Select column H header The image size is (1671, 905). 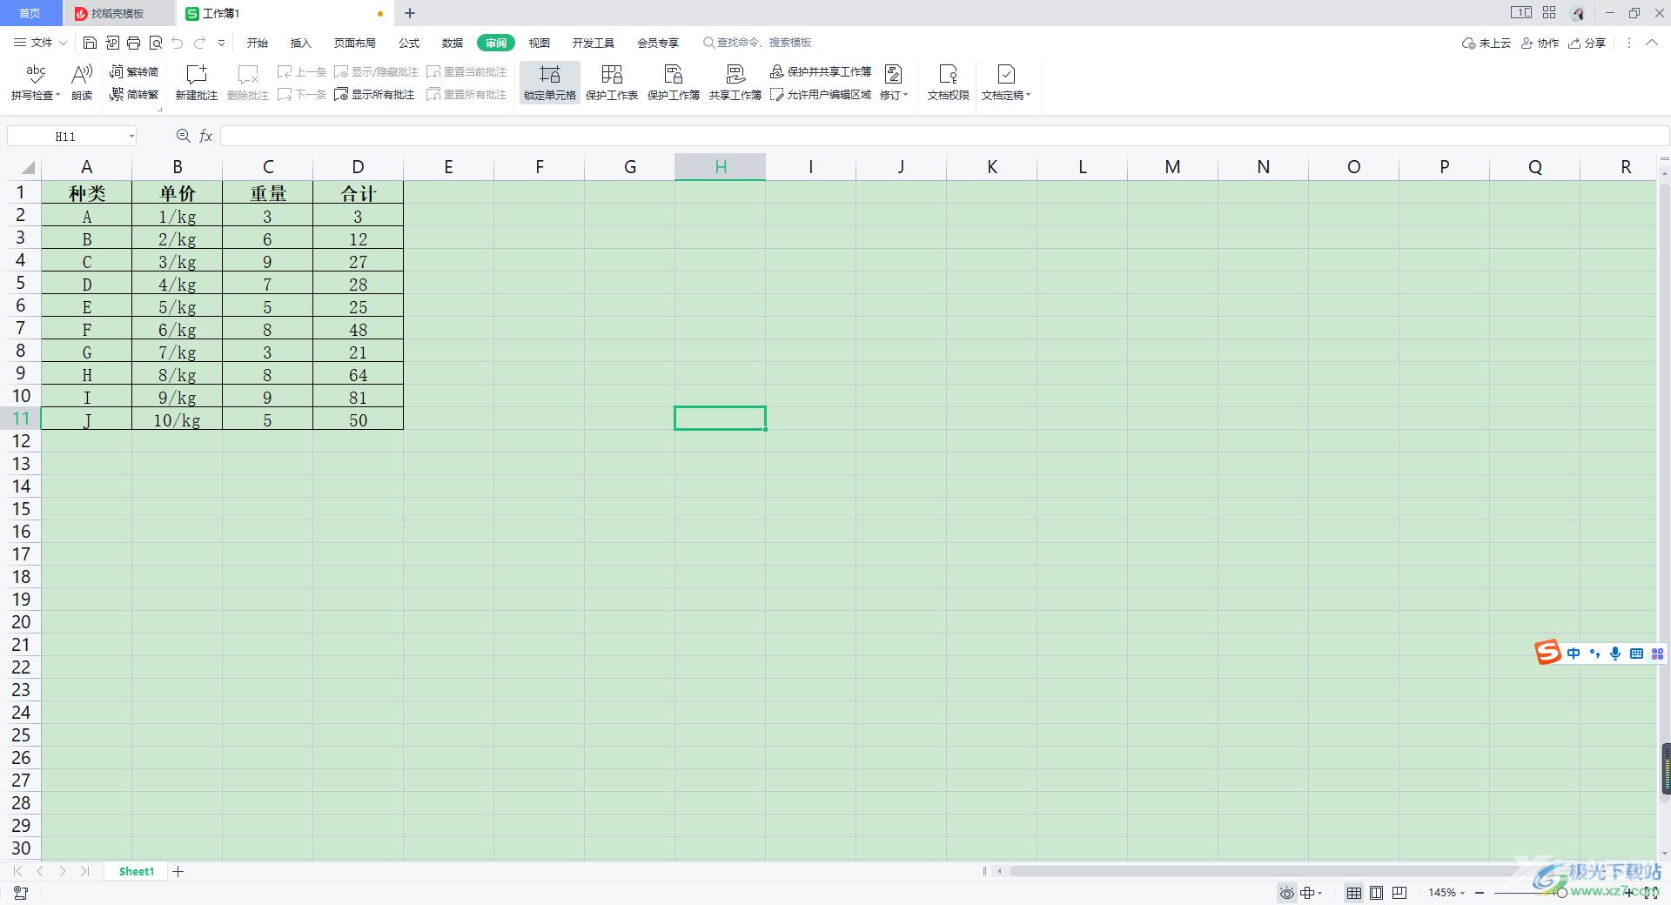[x=721, y=167]
